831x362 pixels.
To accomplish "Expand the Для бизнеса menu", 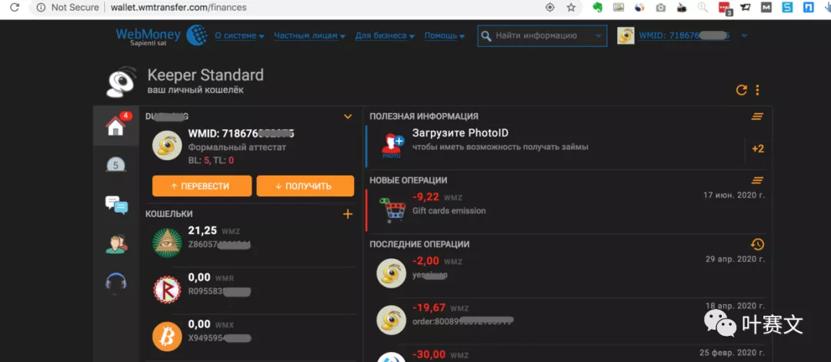I will point(385,35).
